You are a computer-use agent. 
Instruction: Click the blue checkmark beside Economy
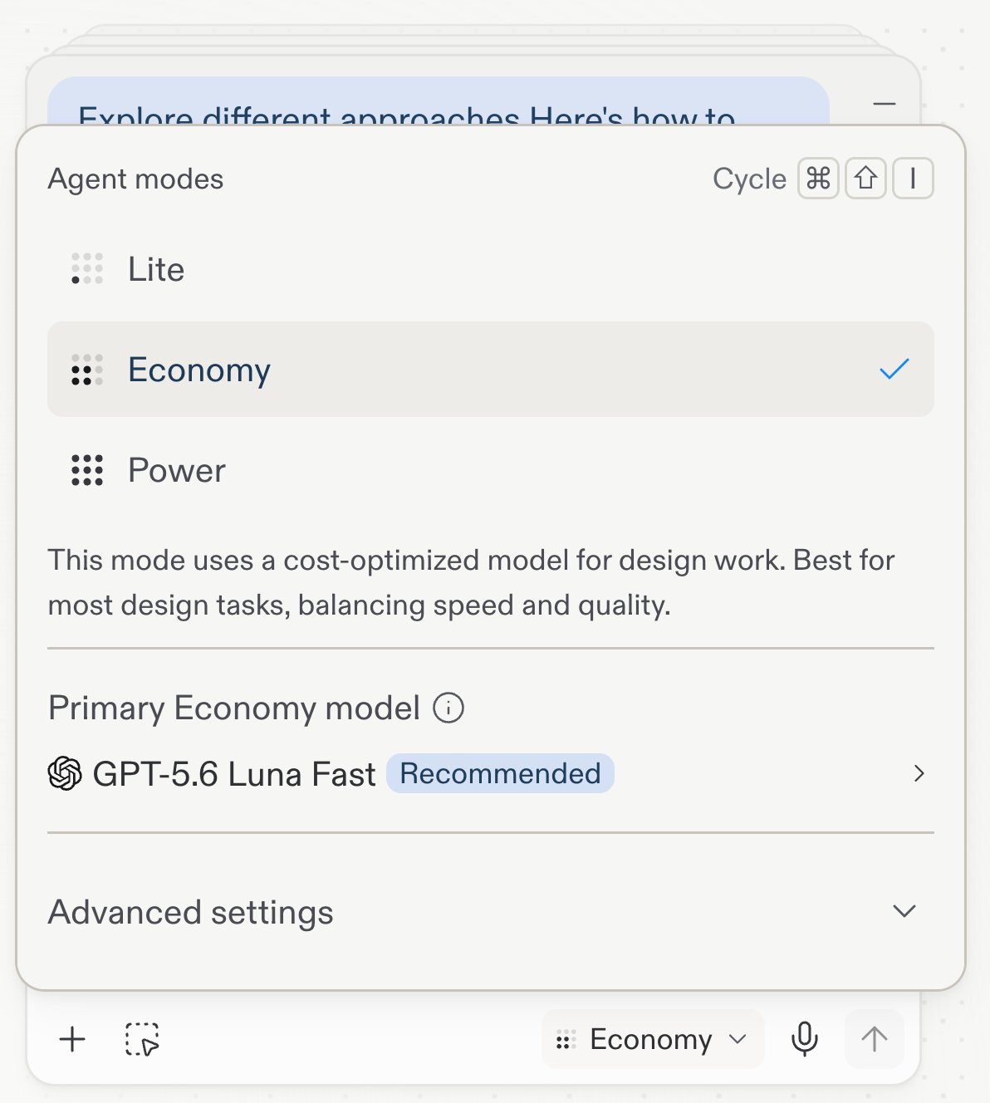(894, 369)
